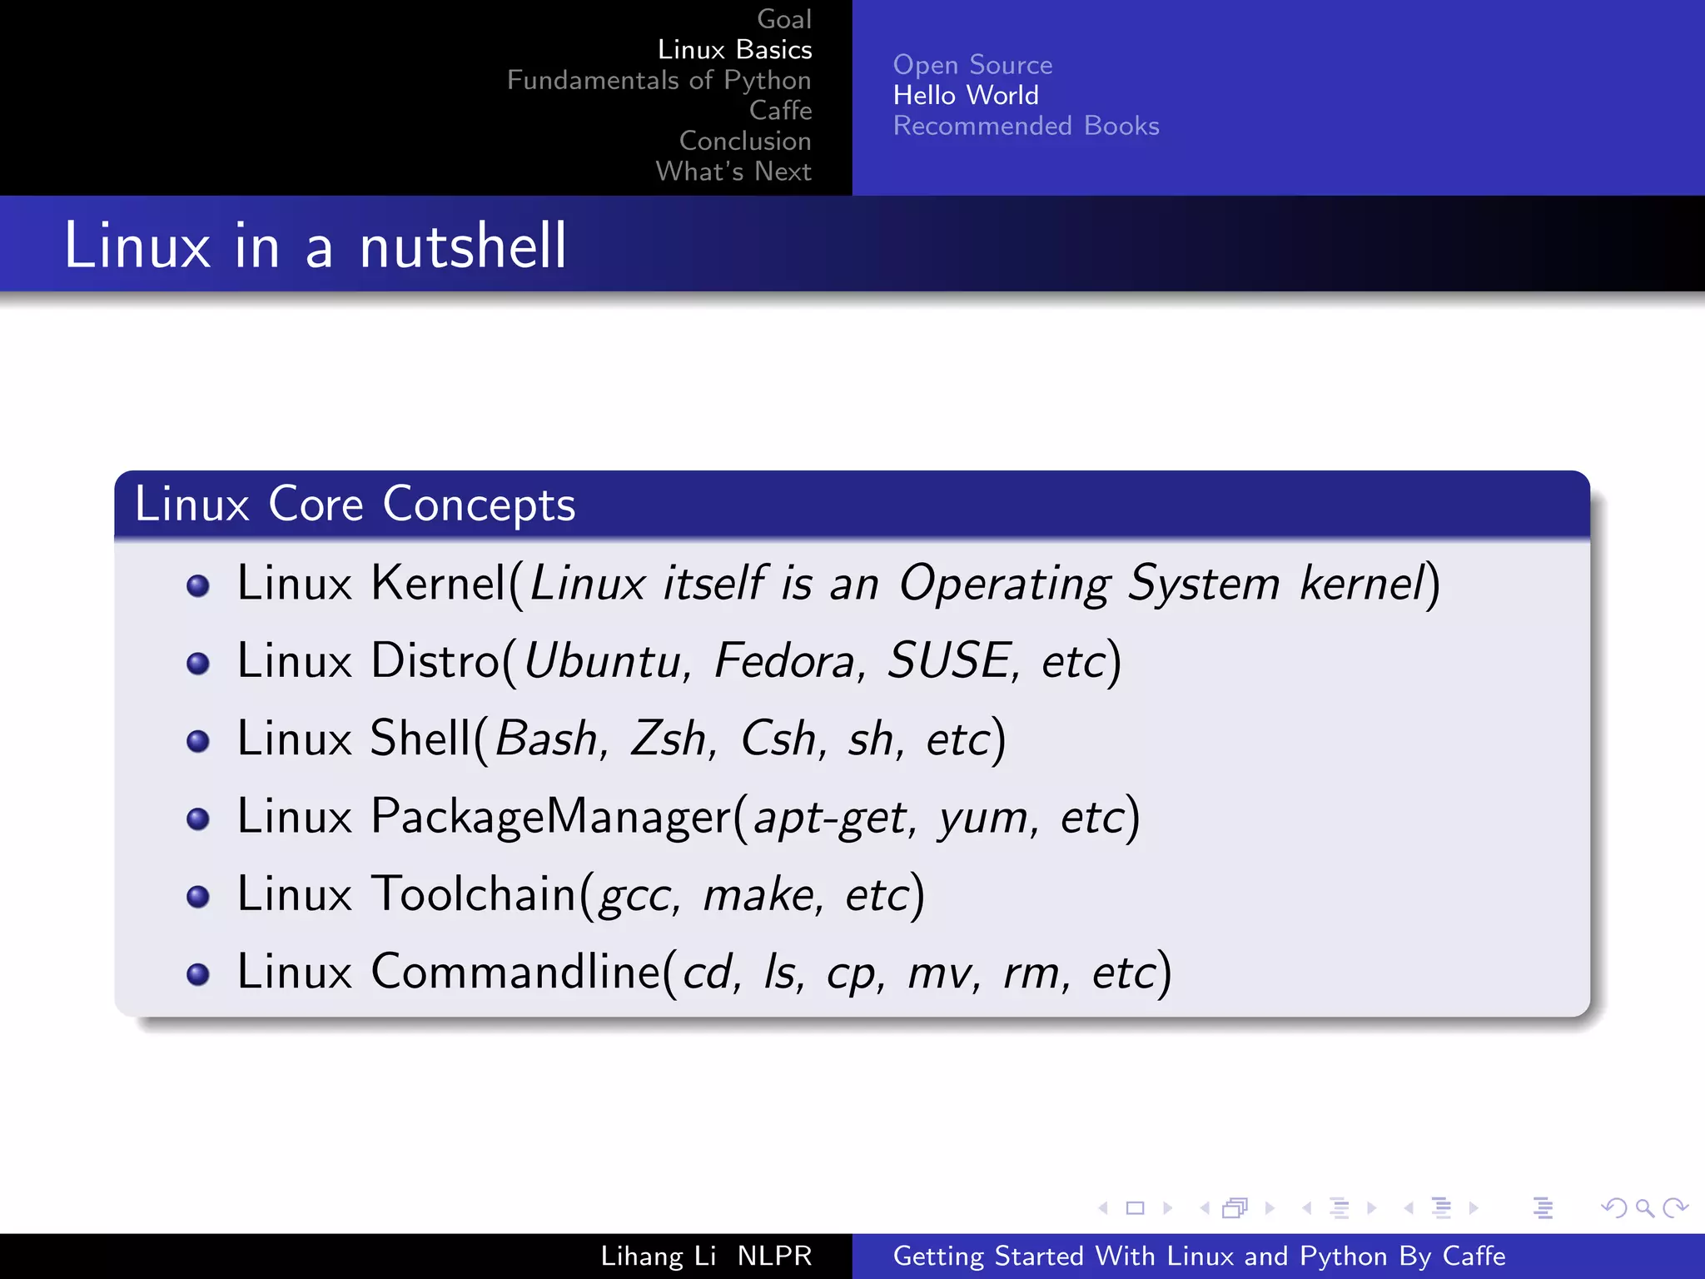Jump to the Linux Basics section
Image resolution: width=1705 pixels, height=1279 pixels.
point(735,49)
